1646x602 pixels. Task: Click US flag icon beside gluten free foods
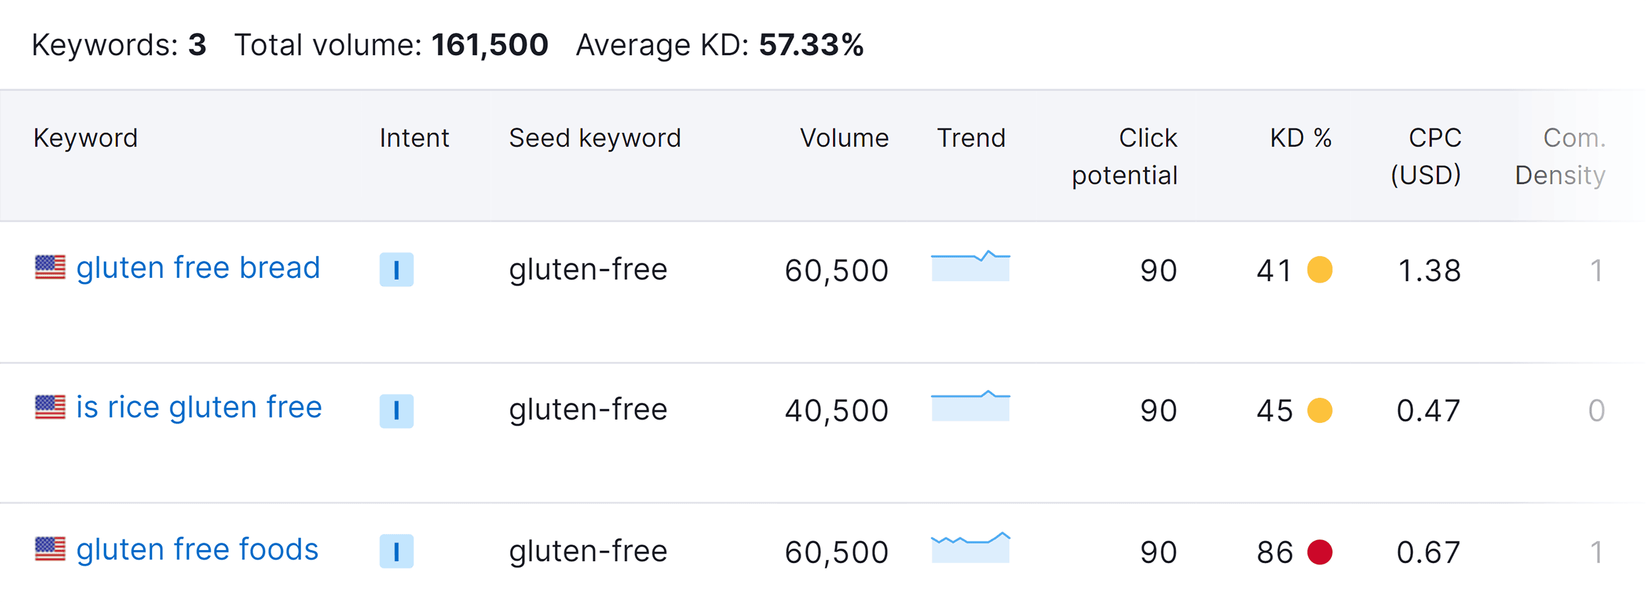pos(50,549)
